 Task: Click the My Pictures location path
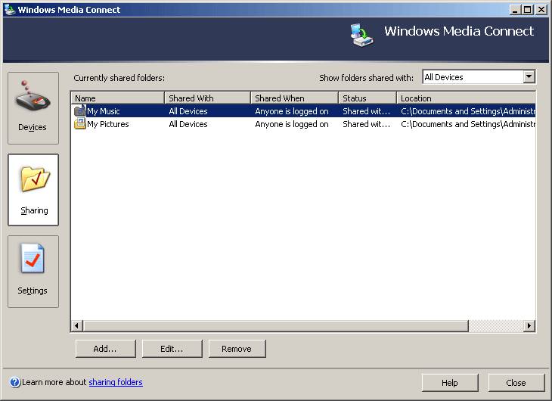[x=468, y=124]
